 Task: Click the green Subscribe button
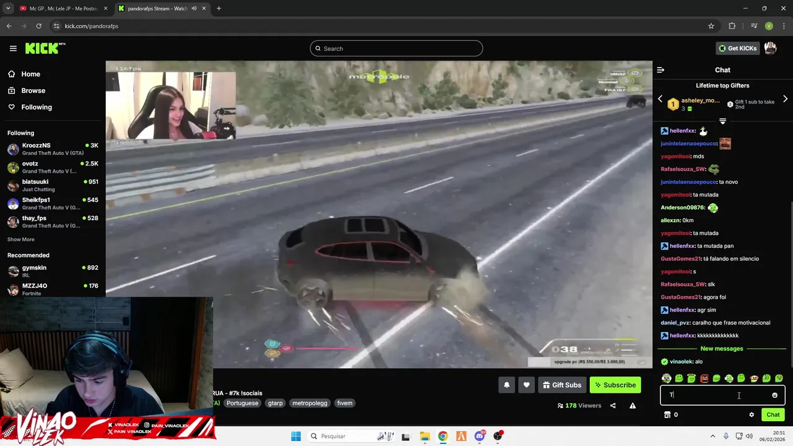(615, 385)
